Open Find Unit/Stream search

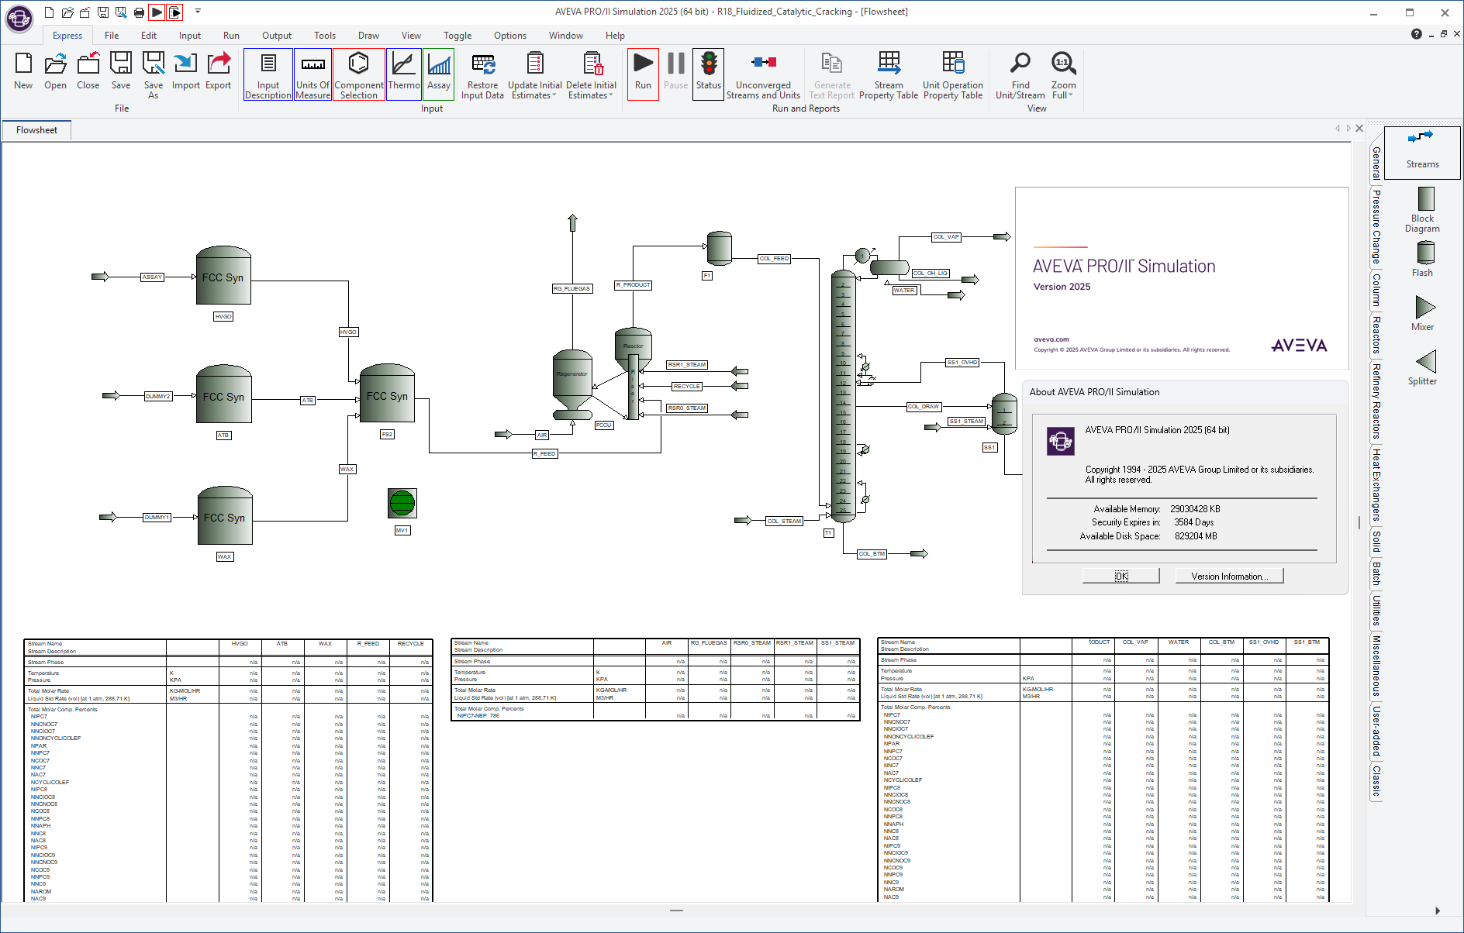[x=1019, y=74]
